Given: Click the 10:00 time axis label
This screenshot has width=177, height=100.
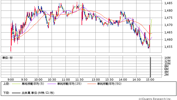Looking at the screenshot, I should click(x=38, y=80).
